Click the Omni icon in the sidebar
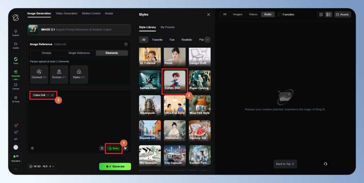 (x=16, y=60)
